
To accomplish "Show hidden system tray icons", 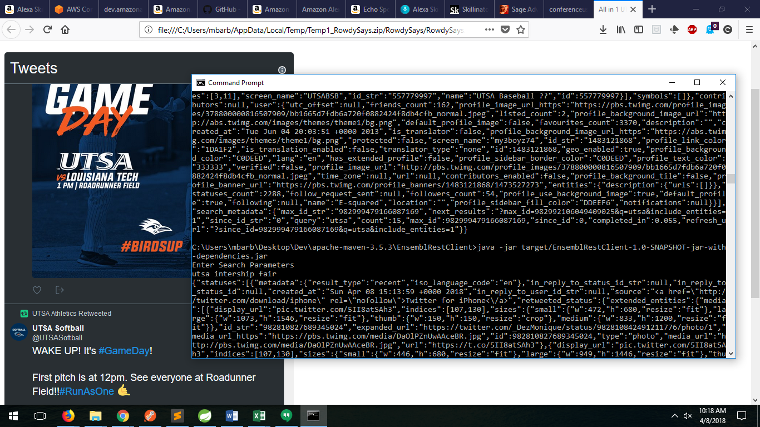I will coord(675,415).
